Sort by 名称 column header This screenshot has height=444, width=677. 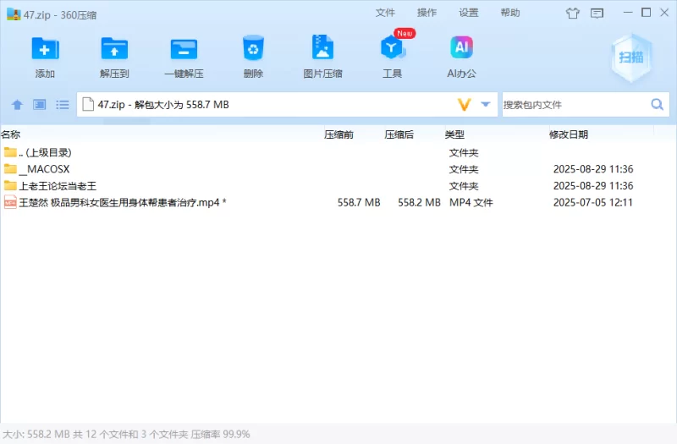(11, 134)
